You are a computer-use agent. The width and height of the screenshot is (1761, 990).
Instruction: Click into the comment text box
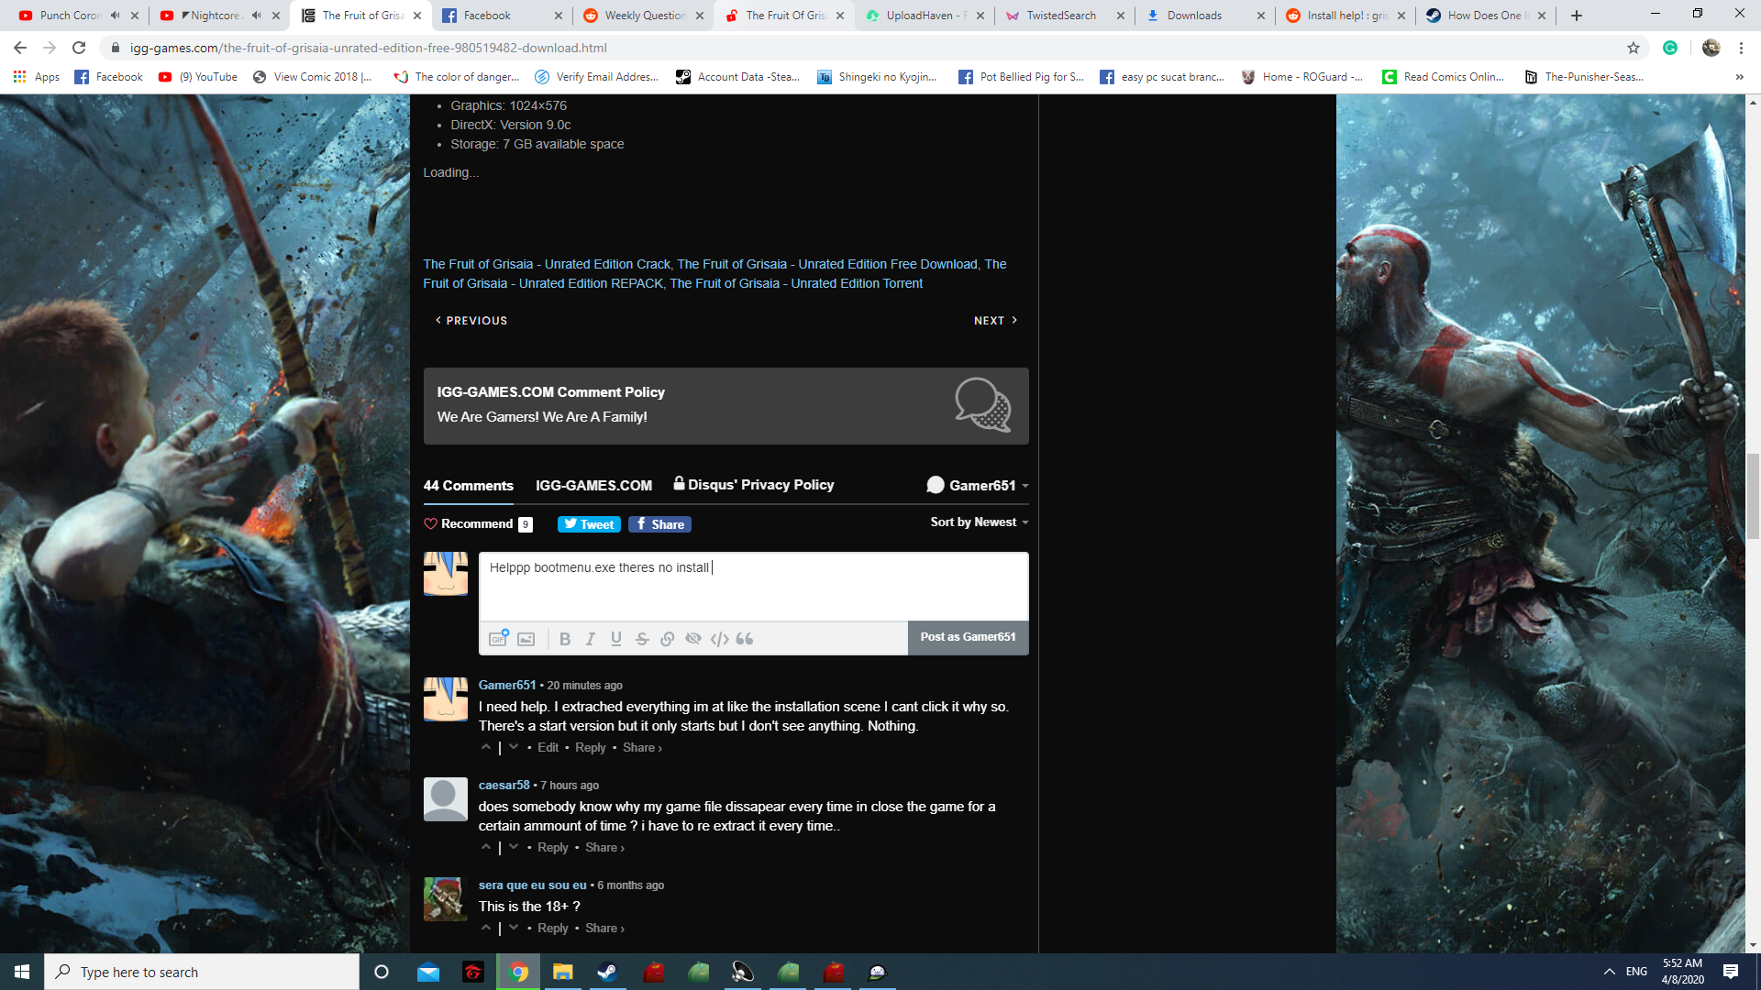click(753, 587)
